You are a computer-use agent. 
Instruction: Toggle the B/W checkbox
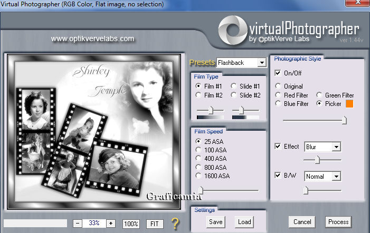(278, 176)
